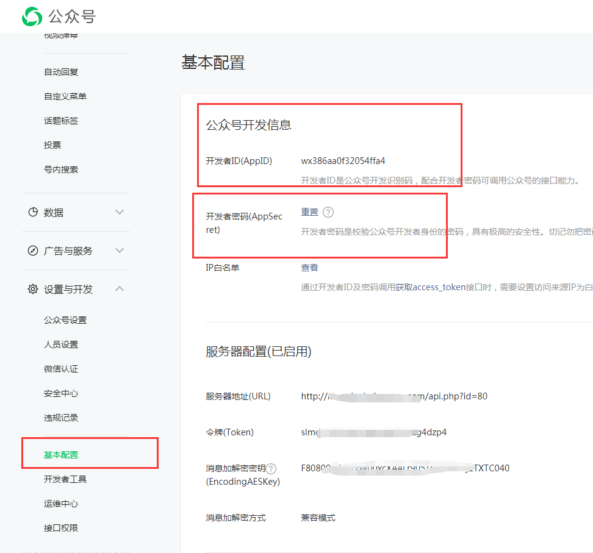Open 接口权限 in the sidebar
This screenshot has height=553, width=593.
click(61, 528)
